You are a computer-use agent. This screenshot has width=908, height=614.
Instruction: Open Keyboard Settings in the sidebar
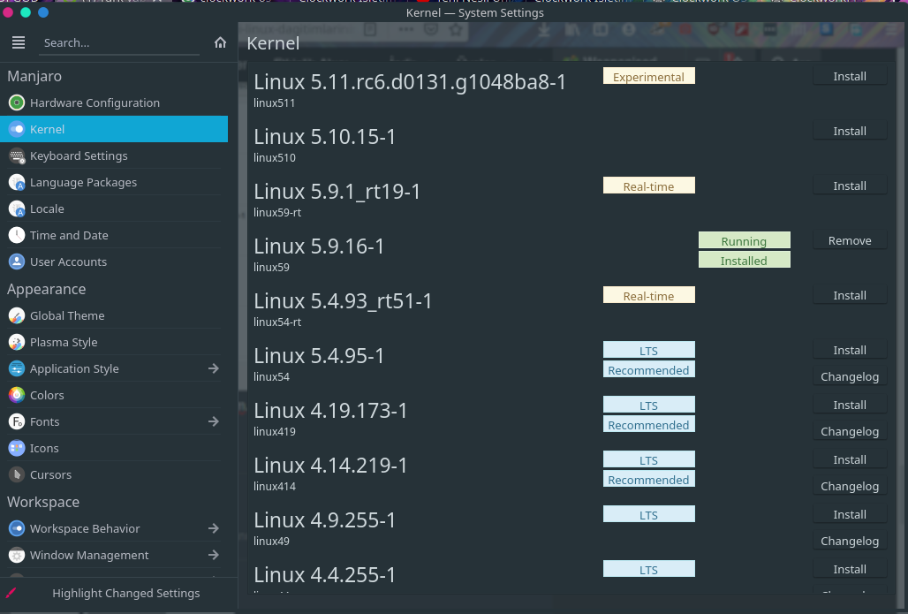tap(114, 155)
